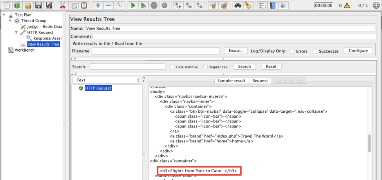Toggle the Errors checkbox
The image size is (382, 180).
291,51
